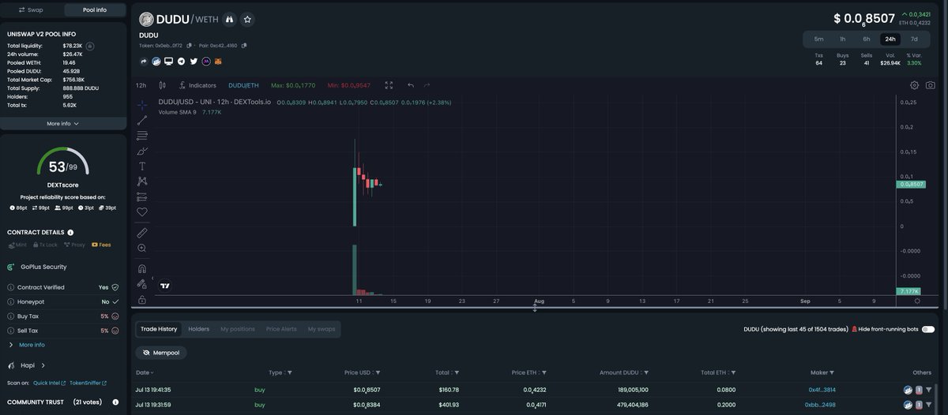This screenshot has height=415, width=948.
Task: Toggle stay in drawing mode icon
Action: tap(142, 283)
